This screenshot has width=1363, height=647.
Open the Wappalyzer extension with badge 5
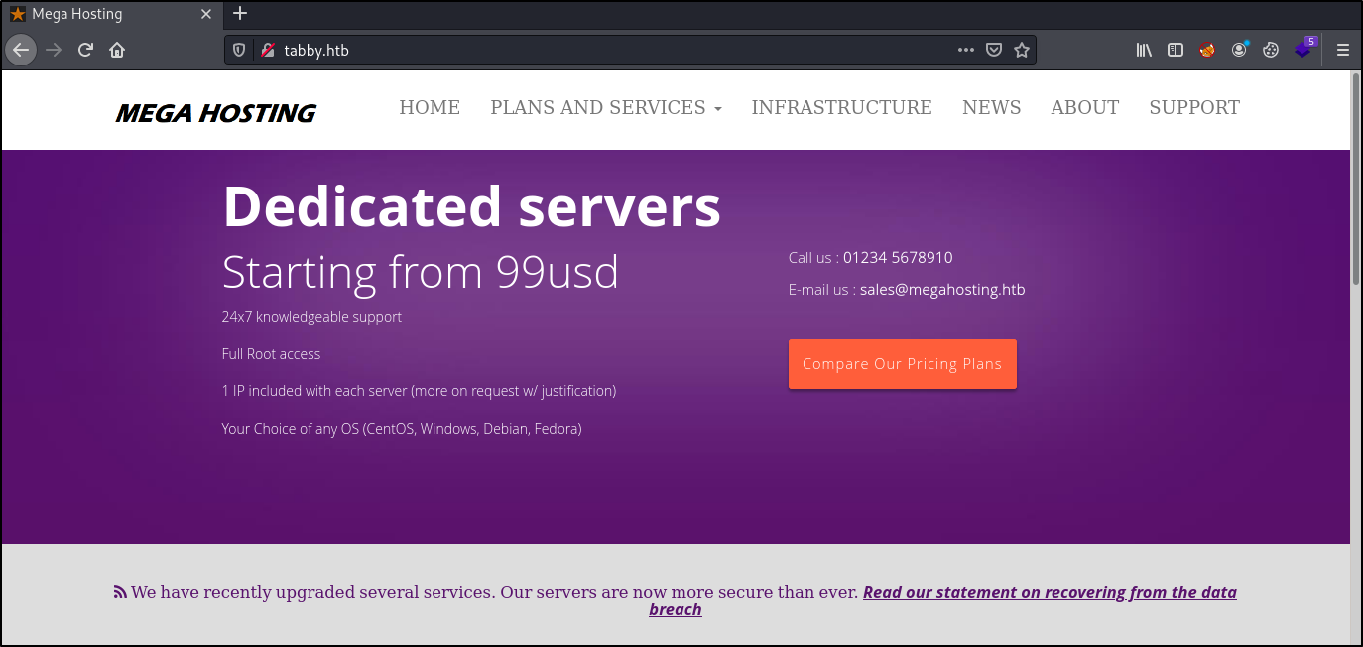coord(1302,49)
